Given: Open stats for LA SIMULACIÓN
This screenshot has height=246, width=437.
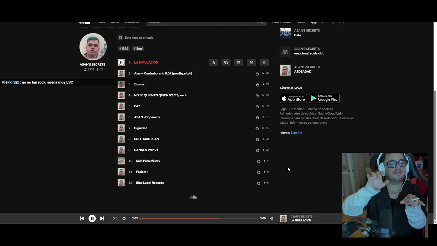Looking at the screenshot, I should pyautogui.click(x=264, y=63).
